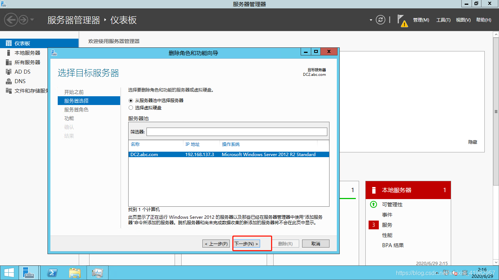Click the red 3 services alert badge
Image resolution: width=499 pixels, height=280 pixels.
[374, 225]
